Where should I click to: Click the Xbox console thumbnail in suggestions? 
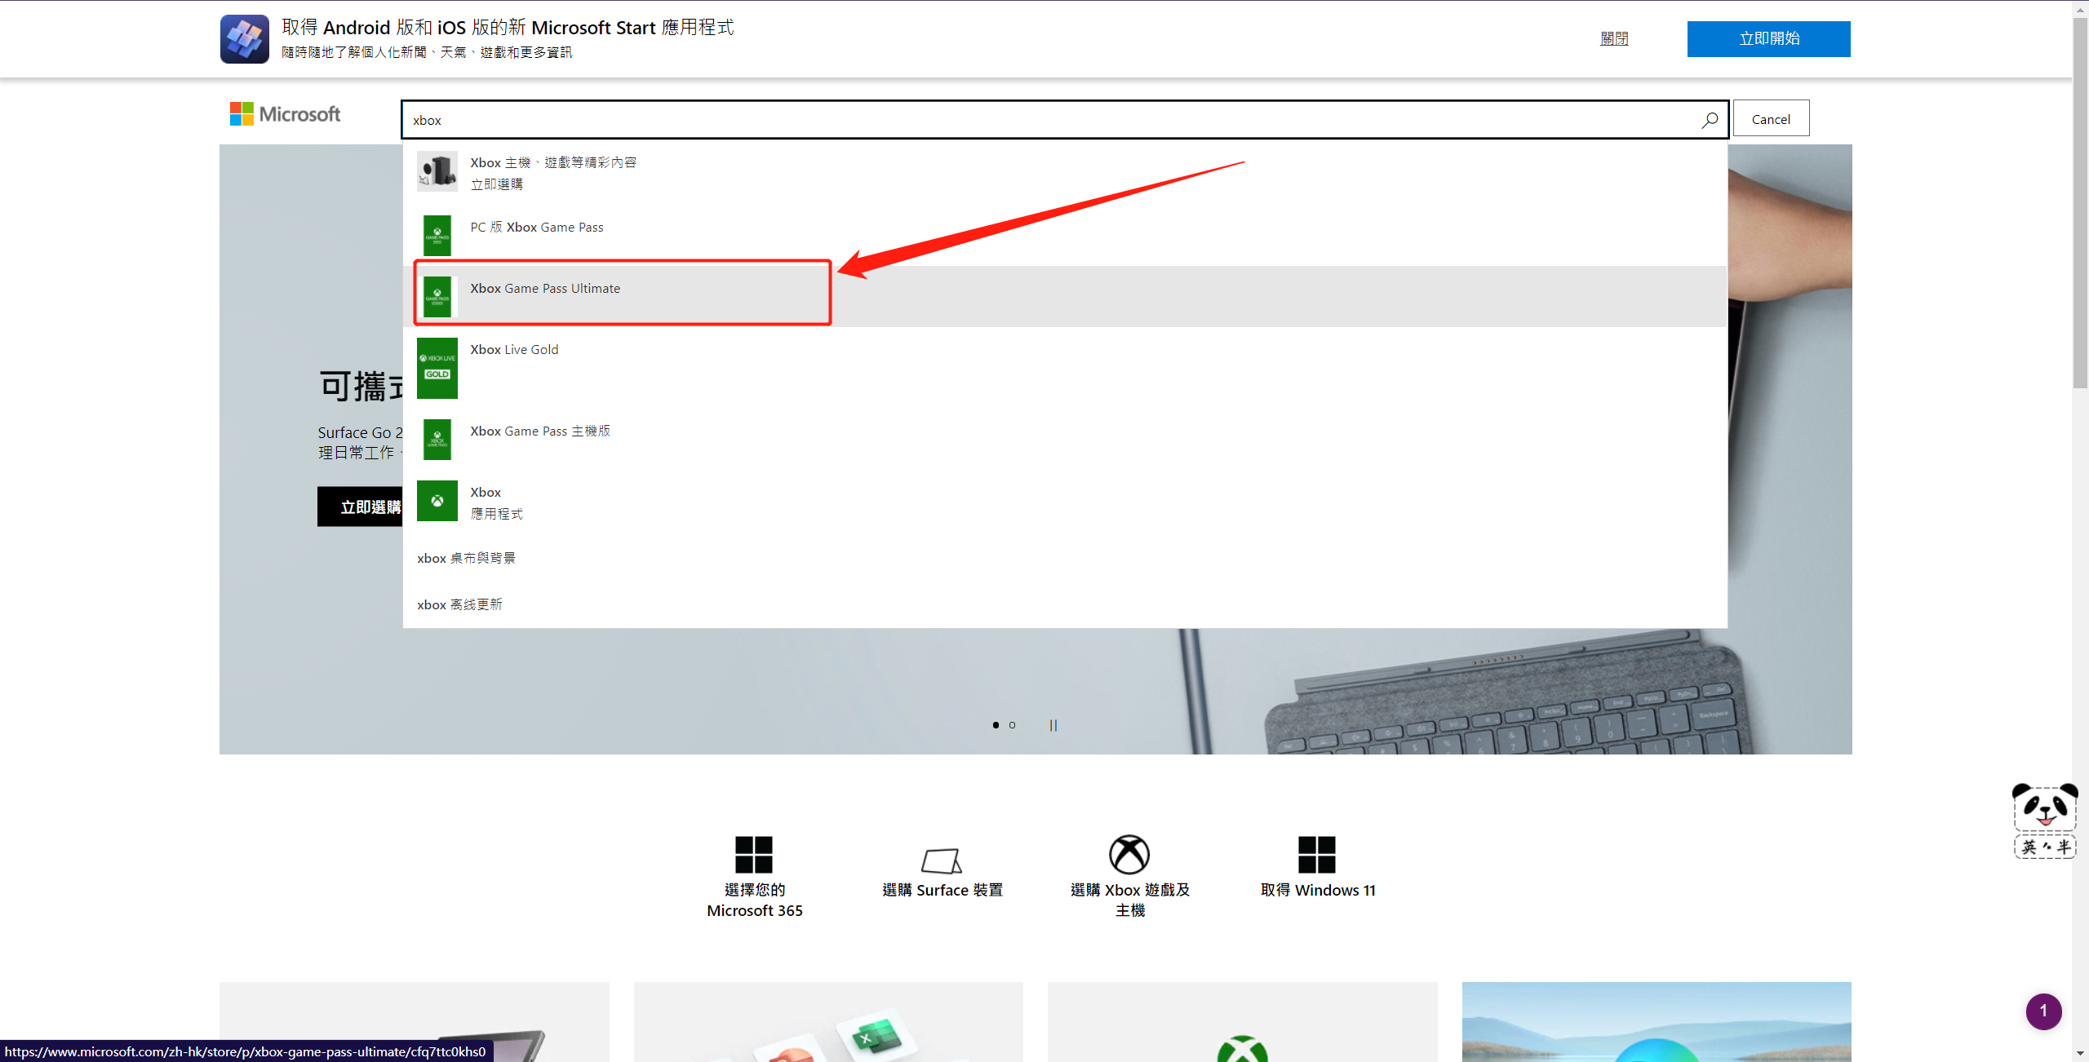(x=437, y=171)
